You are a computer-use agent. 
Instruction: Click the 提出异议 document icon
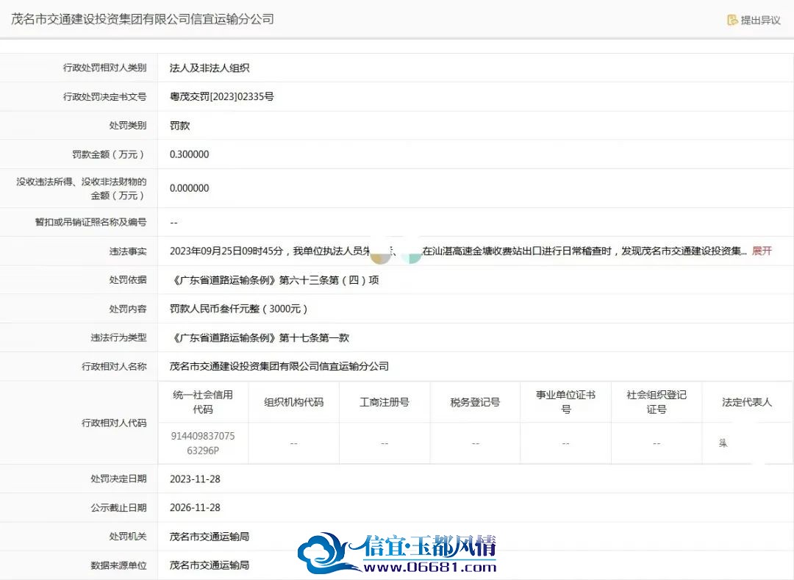732,20
